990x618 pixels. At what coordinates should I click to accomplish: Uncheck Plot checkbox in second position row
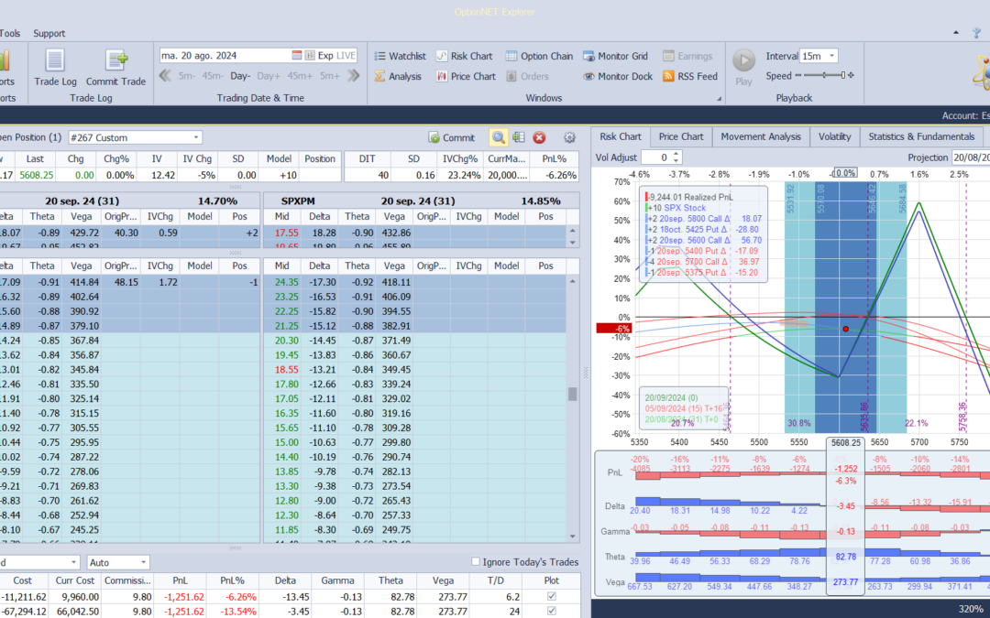(550, 612)
